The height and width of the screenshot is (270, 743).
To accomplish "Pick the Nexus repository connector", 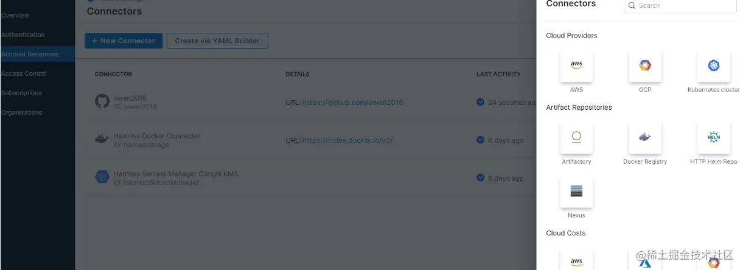I will [x=576, y=192].
